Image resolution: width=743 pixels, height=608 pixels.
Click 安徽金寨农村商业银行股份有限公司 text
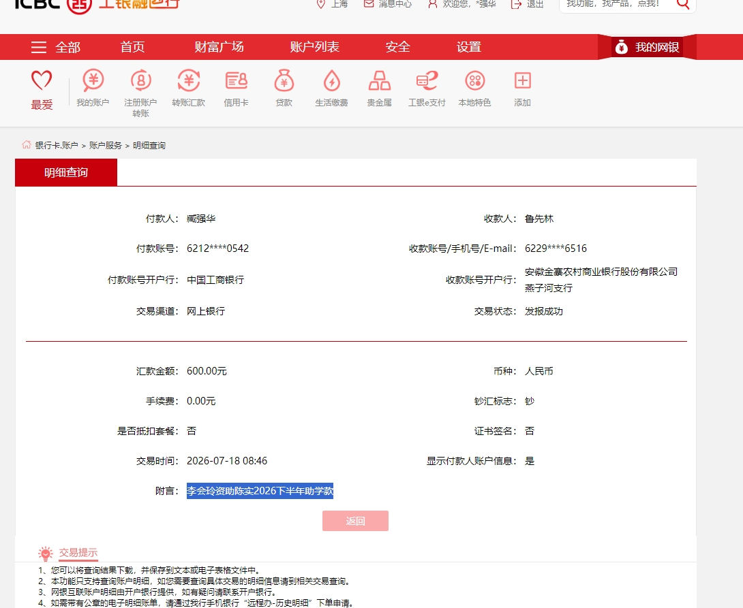(x=601, y=272)
